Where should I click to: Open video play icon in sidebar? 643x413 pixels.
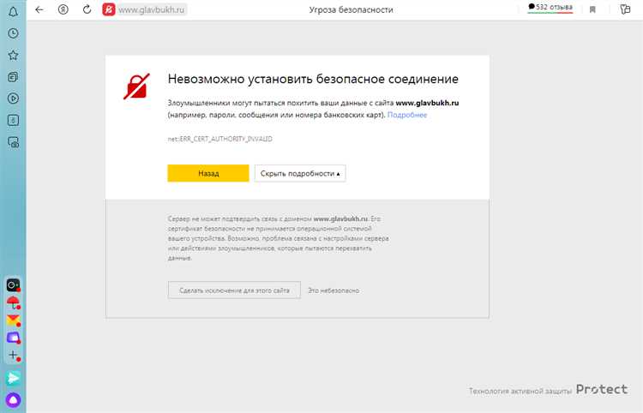13,99
